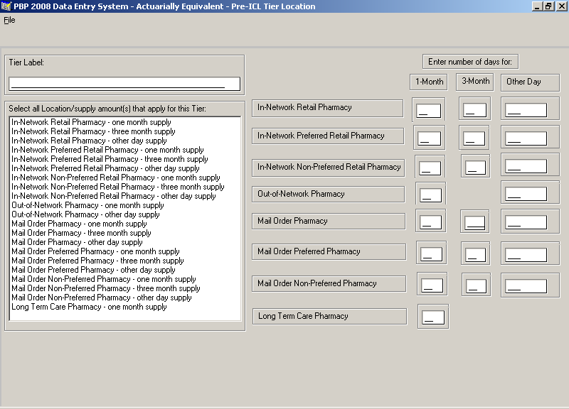The width and height of the screenshot is (569, 409).
Task: Click Mail Order Preferred Pharmacy 3-Month field
Action: (x=475, y=255)
